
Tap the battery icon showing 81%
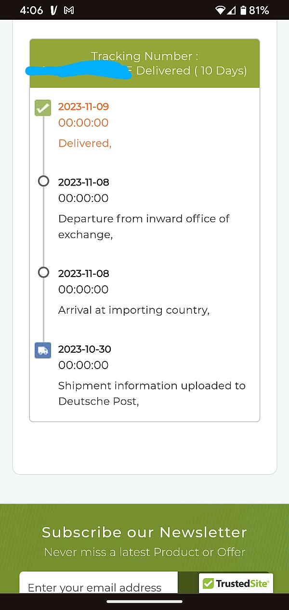click(244, 10)
